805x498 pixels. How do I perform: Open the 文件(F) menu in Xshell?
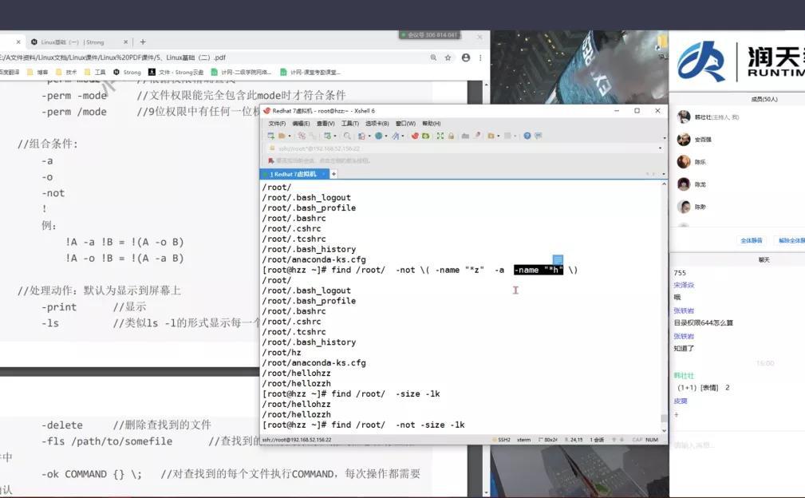pyautogui.click(x=277, y=124)
